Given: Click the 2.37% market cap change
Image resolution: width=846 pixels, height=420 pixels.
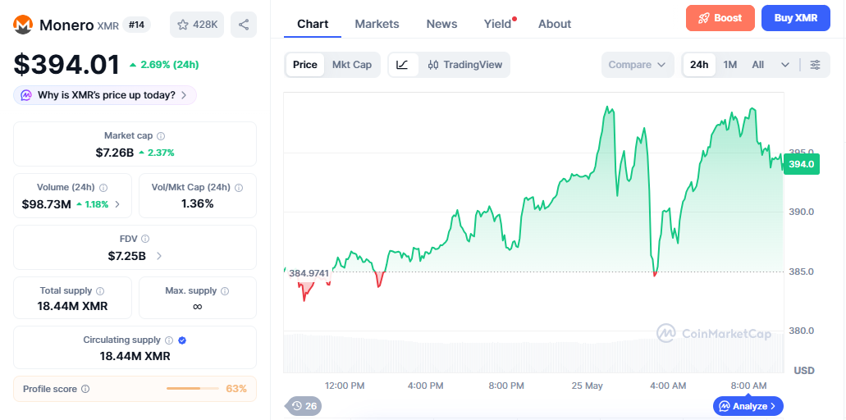Looking at the screenshot, I should click(157, 153).
